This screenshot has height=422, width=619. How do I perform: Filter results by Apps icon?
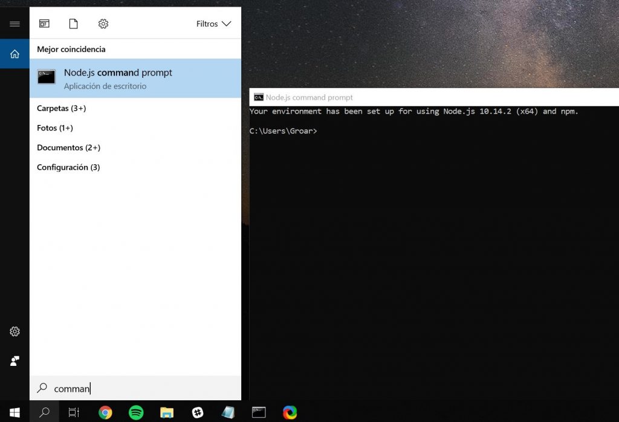click(x=44, y=24)
